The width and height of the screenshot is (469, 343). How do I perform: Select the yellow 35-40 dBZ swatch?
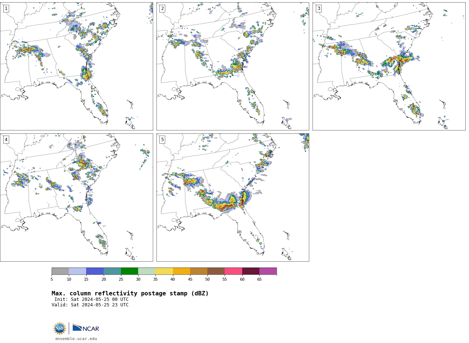[x=164, y=271]
